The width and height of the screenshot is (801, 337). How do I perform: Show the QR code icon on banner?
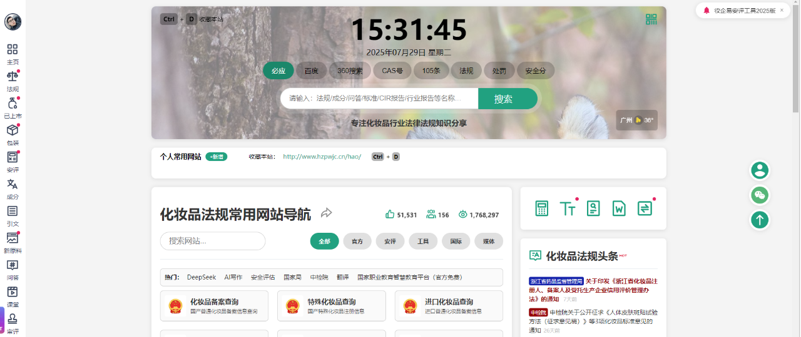coord(651,19)
